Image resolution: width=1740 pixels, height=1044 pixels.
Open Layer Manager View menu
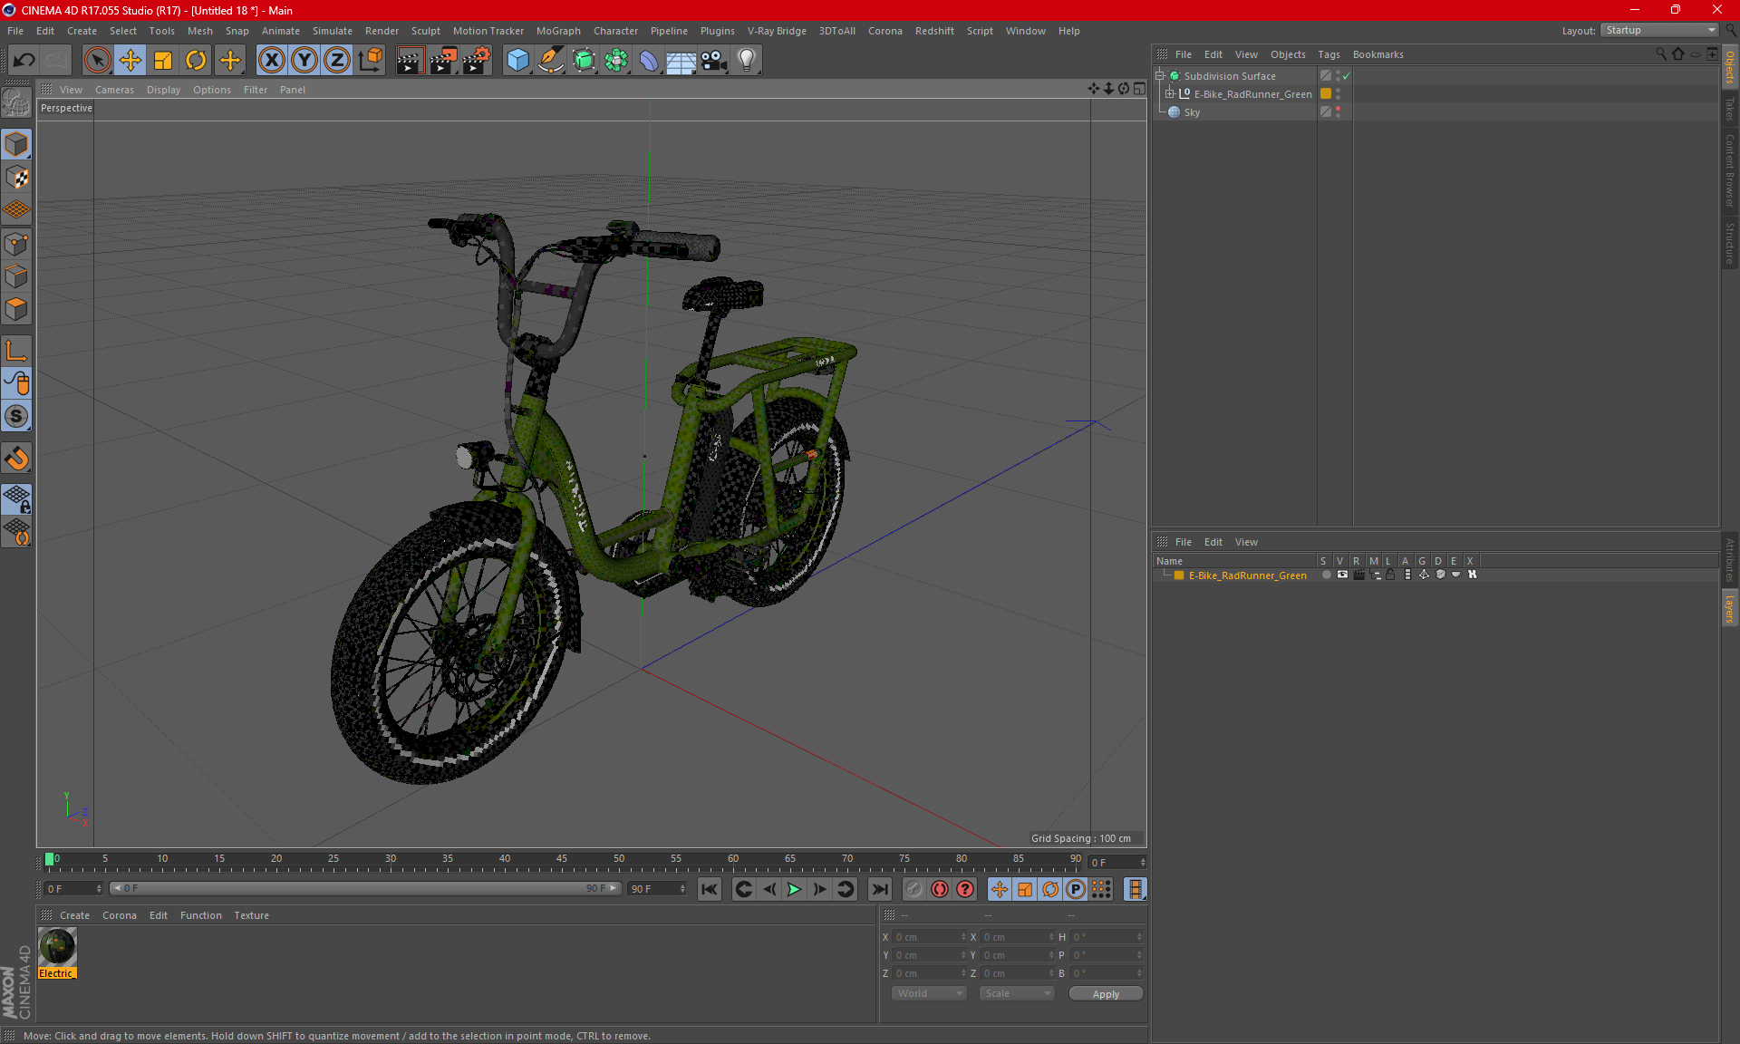click(1246, 542)
